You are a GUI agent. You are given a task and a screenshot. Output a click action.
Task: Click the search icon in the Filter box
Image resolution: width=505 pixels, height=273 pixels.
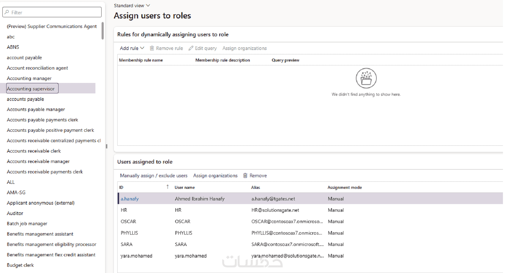click(x=7, y=12)
